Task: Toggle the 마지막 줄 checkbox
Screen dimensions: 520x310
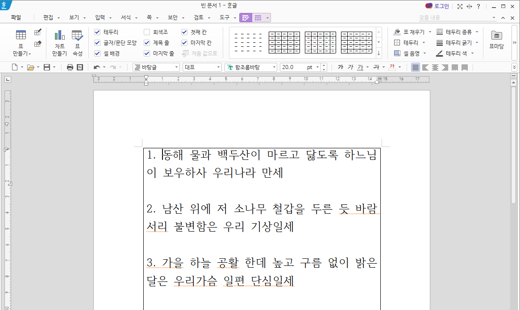Action: (x=147, y=53)
